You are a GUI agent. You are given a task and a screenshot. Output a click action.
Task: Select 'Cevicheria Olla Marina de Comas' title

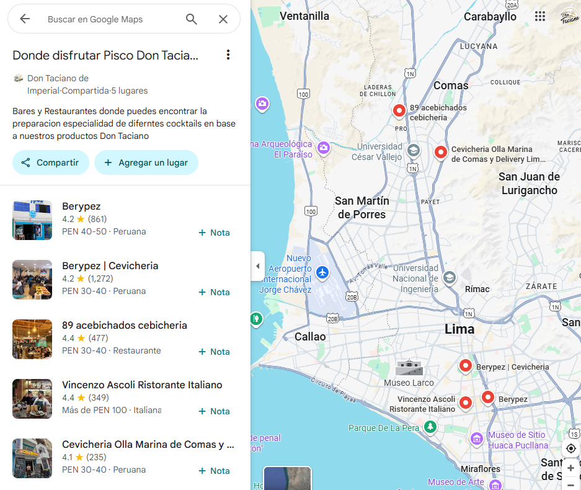click(x=148, y=444)
